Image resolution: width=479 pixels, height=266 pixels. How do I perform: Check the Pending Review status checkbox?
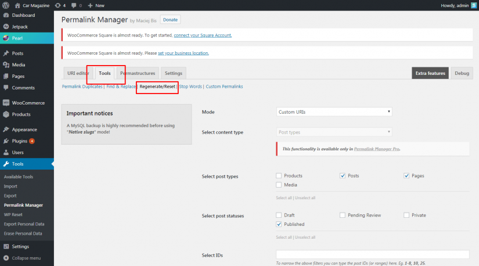click(x=343, y=215)
